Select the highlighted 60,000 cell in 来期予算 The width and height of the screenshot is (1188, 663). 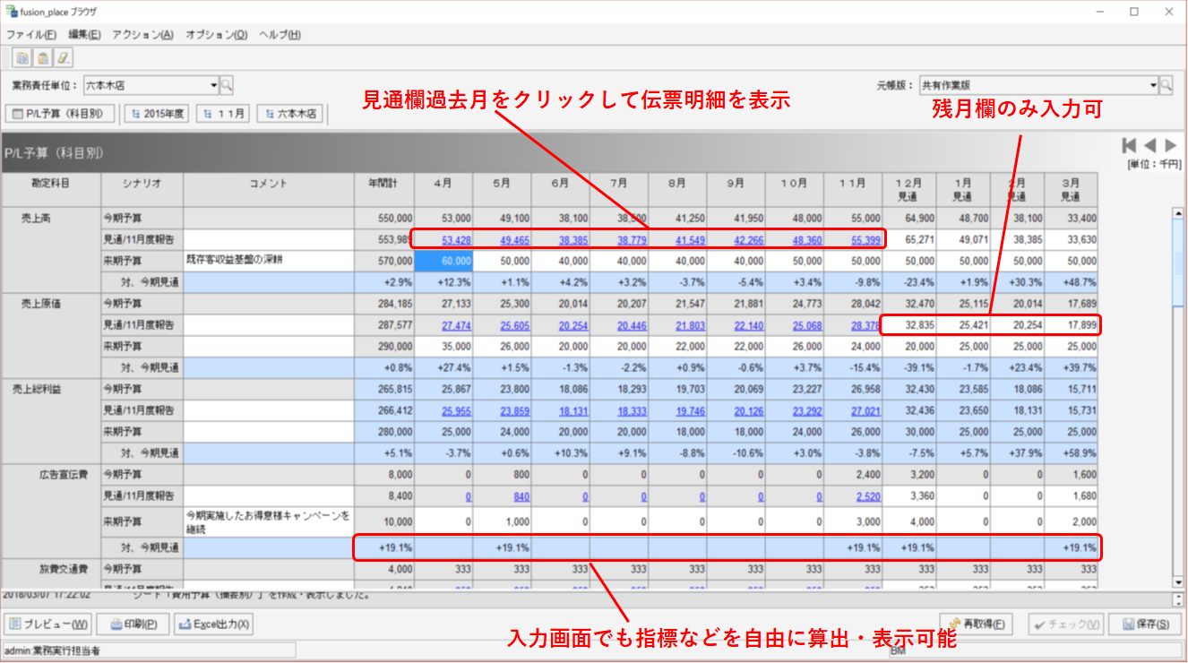(443, 261)
